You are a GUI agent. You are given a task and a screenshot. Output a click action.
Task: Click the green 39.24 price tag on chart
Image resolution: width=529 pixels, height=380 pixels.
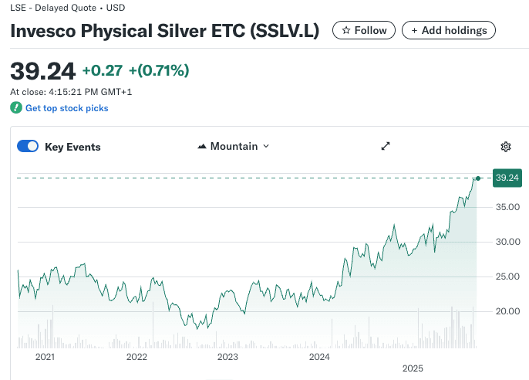pyautogui.click(x=506, y=178)
